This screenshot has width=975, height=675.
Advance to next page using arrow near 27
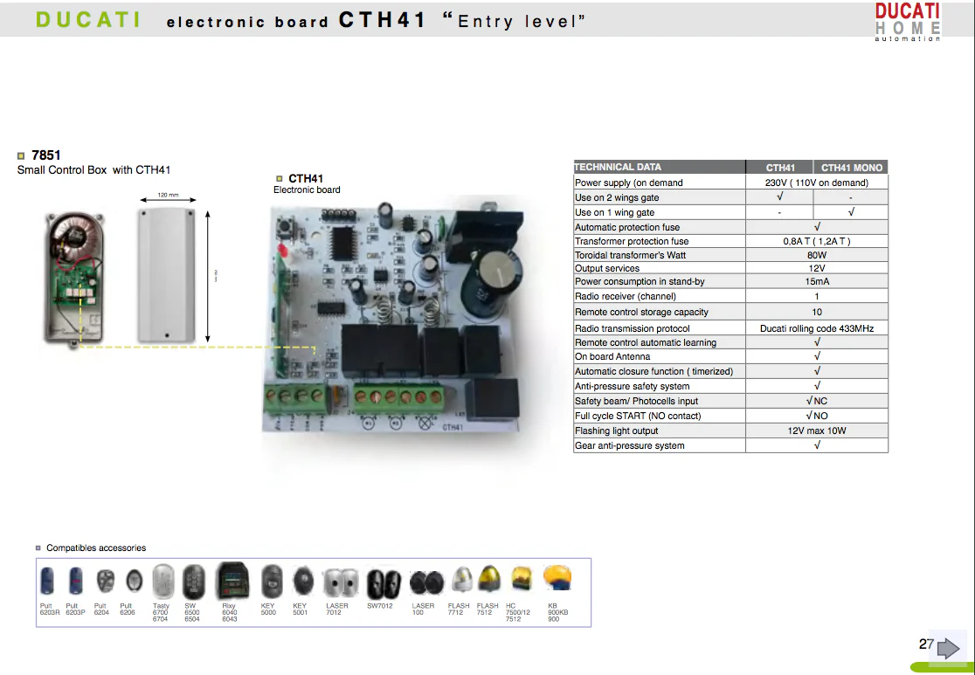tap(947, 648)
